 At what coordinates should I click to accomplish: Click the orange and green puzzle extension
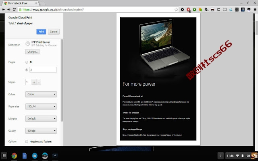[200, 10]
